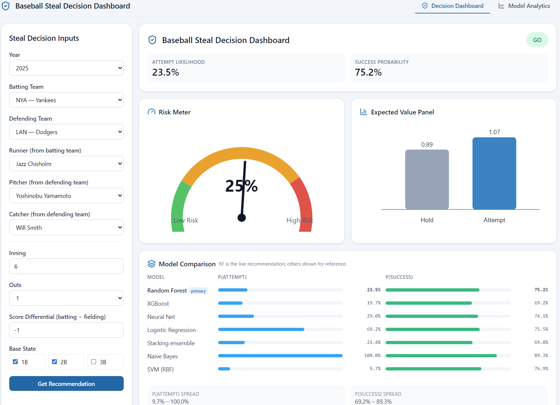Click the gray Hold bar in chart

(427, 179)
